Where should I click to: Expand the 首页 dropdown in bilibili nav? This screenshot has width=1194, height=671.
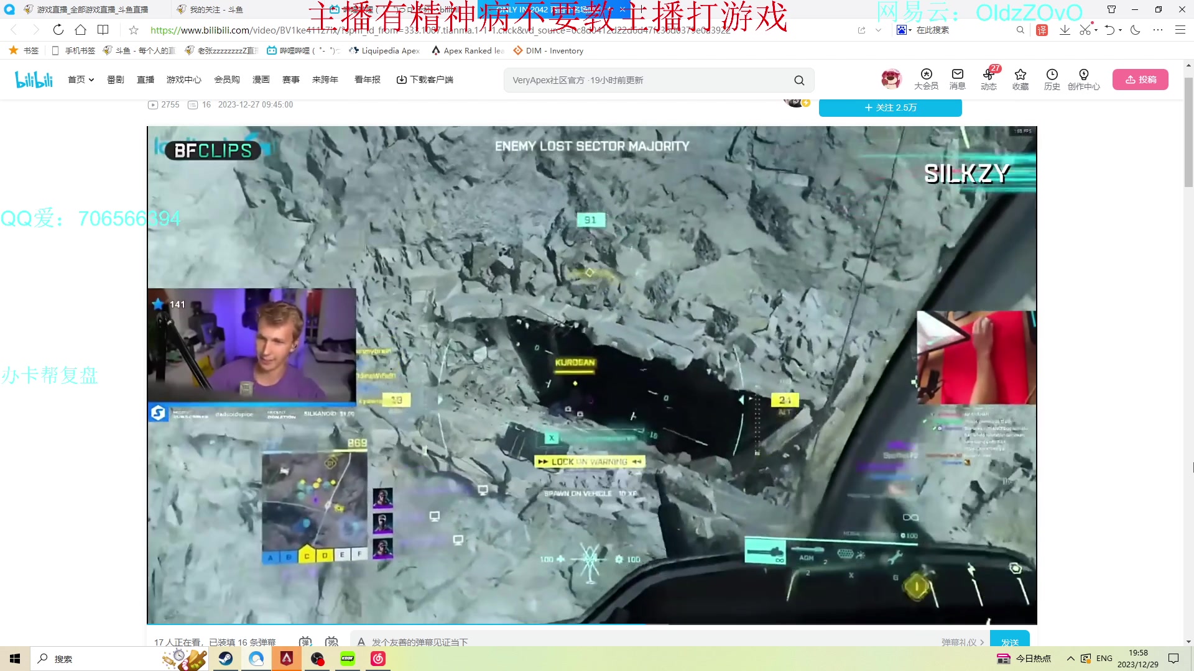tap(81, 80)
